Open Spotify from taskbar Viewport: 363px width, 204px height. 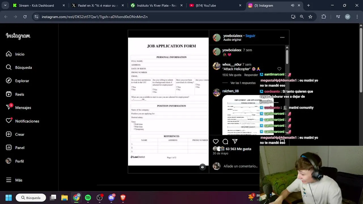(x=88, y=197)
